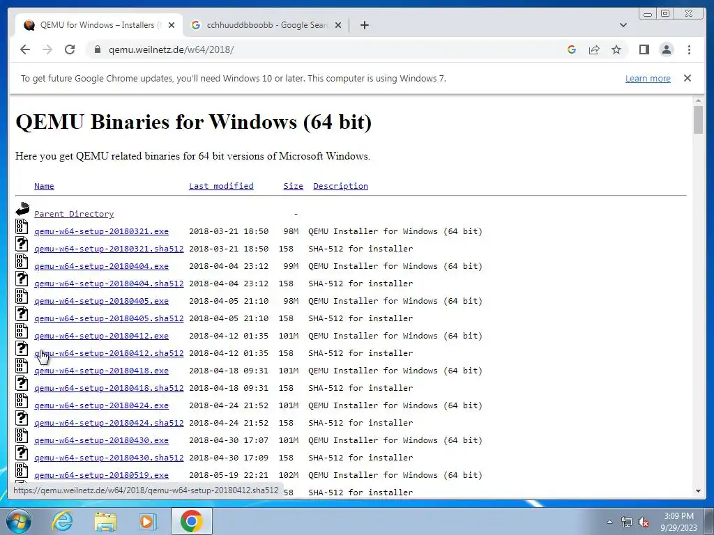
Task: Download qemu-w64-setup-20180424.exe
Action: tap(101, 405)
